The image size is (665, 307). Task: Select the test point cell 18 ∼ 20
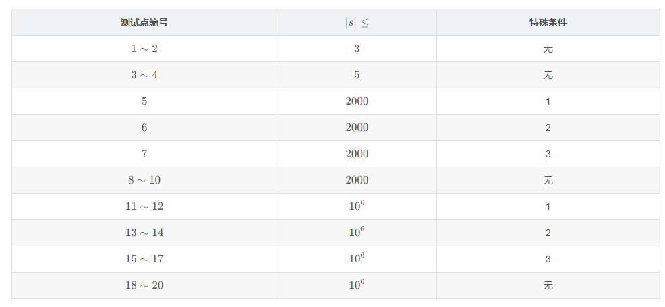(144, 285)
